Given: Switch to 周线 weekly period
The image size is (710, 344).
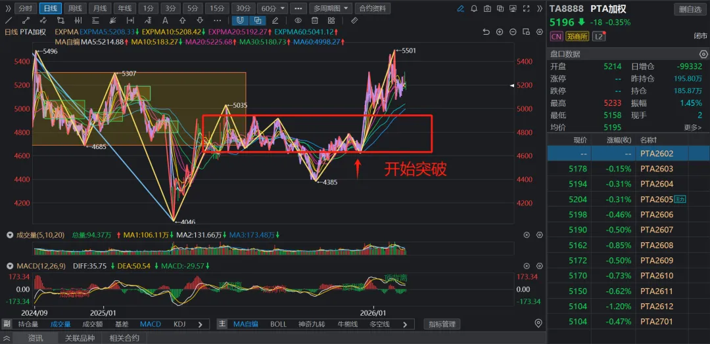Looking at the screenshot, I should [75, 8].
